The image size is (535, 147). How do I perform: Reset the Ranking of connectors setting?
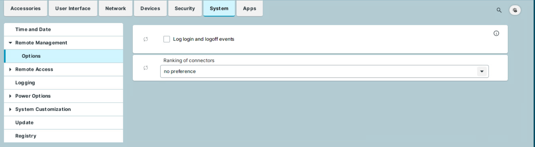point(146,68)
